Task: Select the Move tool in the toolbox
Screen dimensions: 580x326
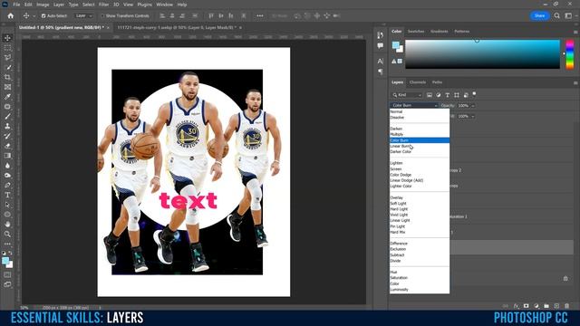Action: pyautogui.click(x=7, y=38)
